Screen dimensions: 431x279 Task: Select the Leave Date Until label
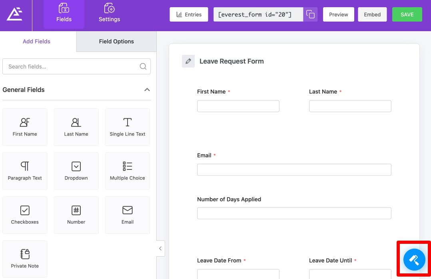[330, 260]
